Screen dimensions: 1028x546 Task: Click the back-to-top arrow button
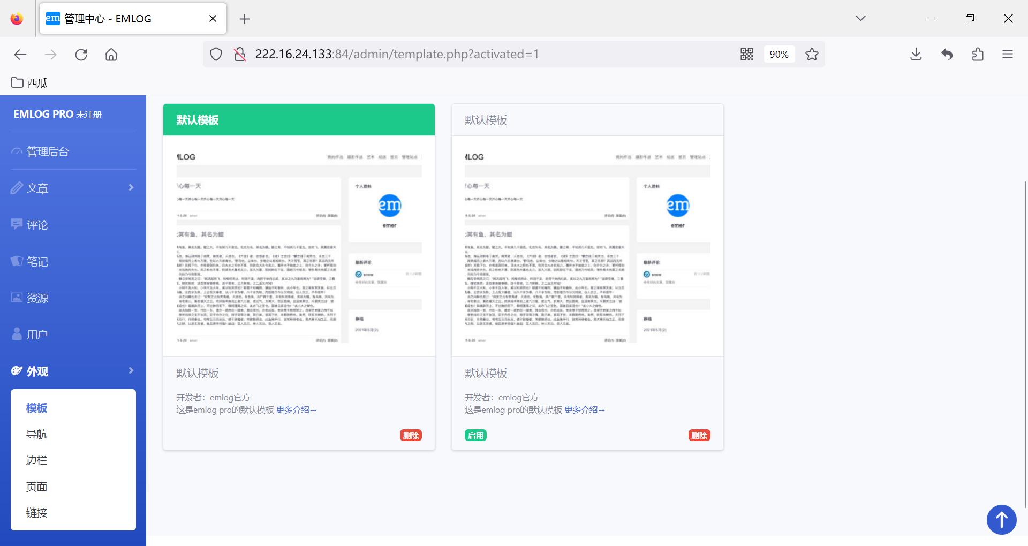click(x=1002, y=519)
